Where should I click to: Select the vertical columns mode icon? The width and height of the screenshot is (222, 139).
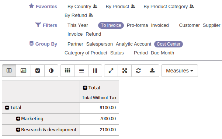click(x=95, y=71)
